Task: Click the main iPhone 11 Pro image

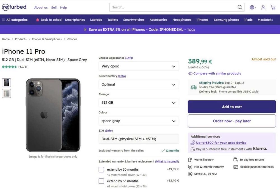Action: point(53,115)
